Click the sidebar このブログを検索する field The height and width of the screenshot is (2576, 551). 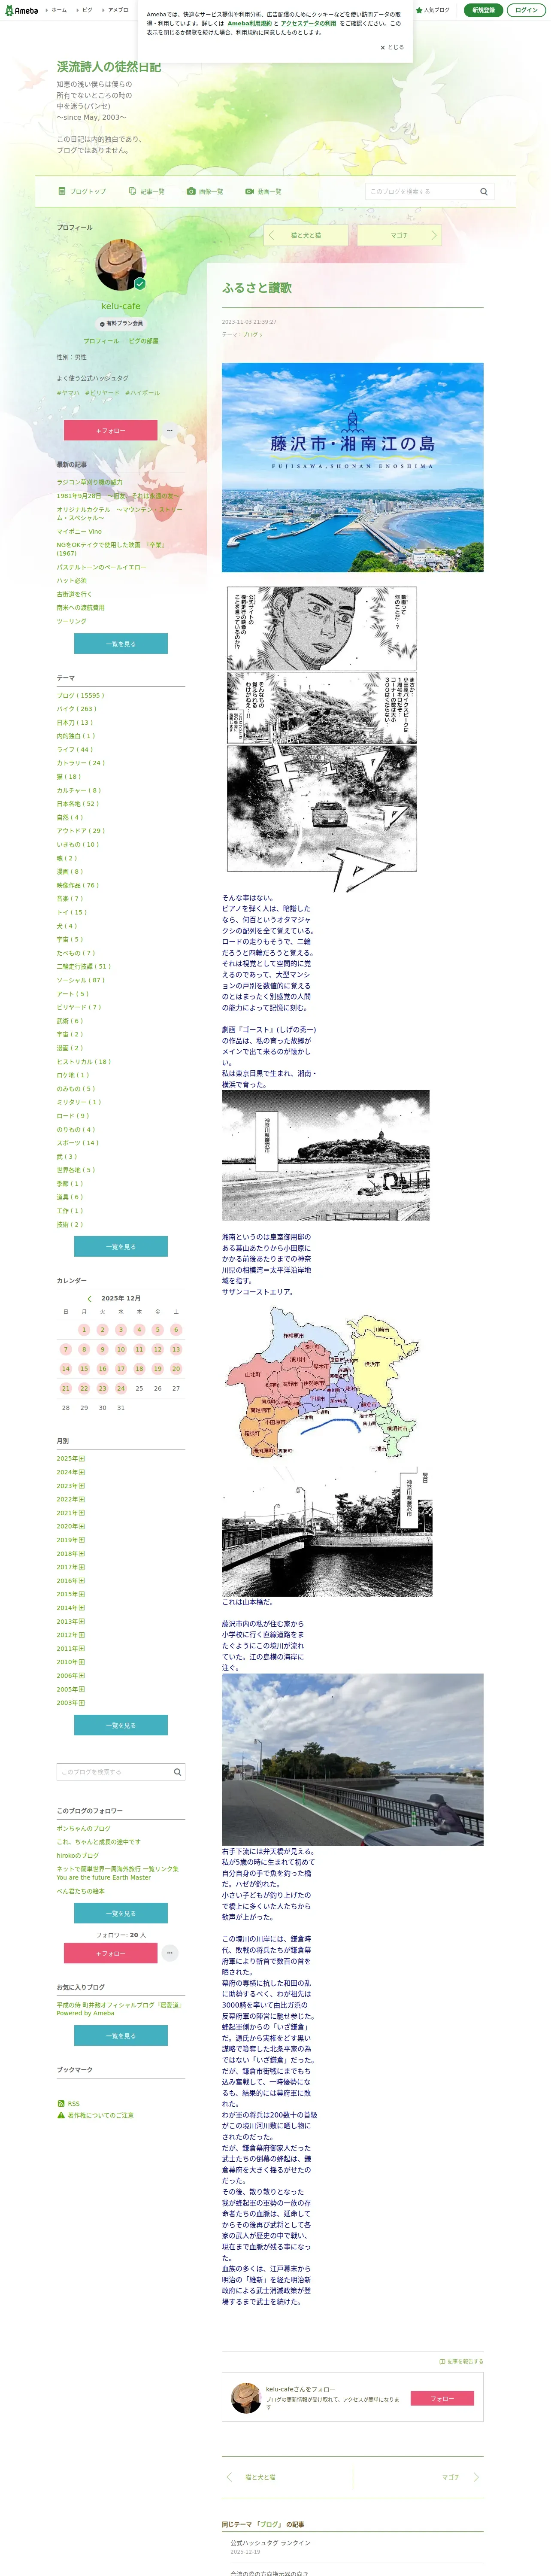113,1772
